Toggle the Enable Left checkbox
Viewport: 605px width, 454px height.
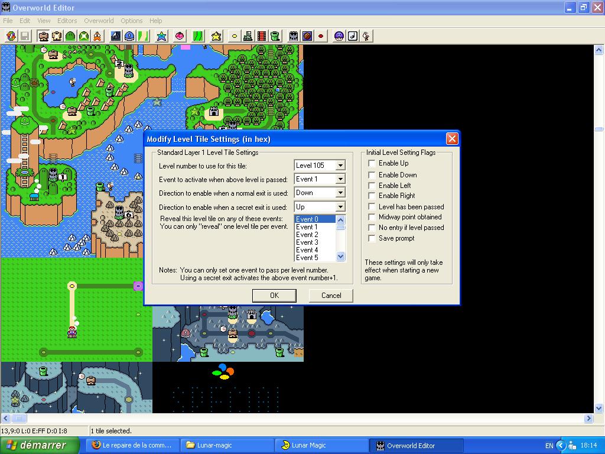pos(372,186)
